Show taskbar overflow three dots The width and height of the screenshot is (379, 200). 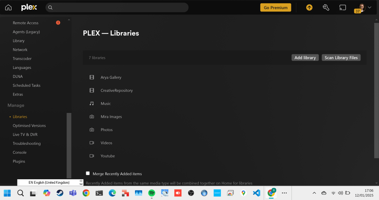pyautogui.click(x=284, y=193)
